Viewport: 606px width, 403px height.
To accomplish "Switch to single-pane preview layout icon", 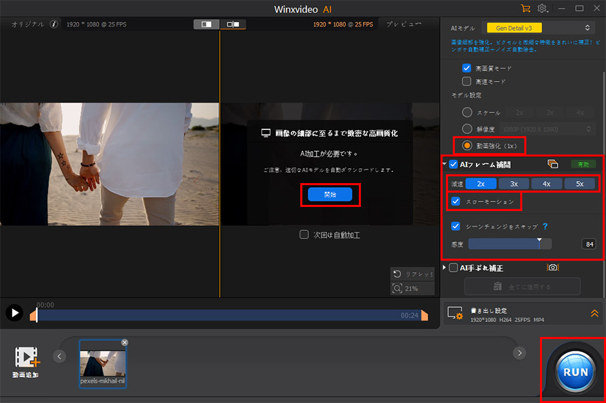I will point(206,25).
